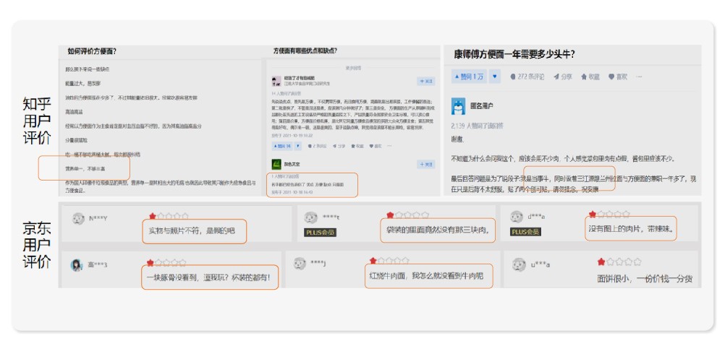Click the text 2,139 人赞同了该回答
The image size is (725, 351).
tap(477, 126)
